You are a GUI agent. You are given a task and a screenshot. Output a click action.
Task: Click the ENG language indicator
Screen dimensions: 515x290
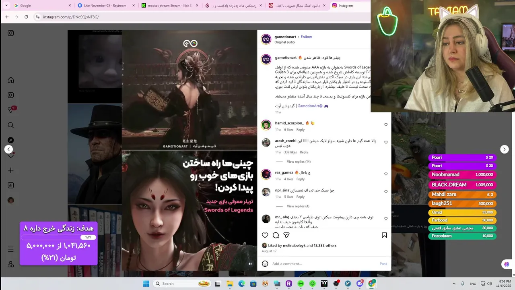[x=473, y=284]
